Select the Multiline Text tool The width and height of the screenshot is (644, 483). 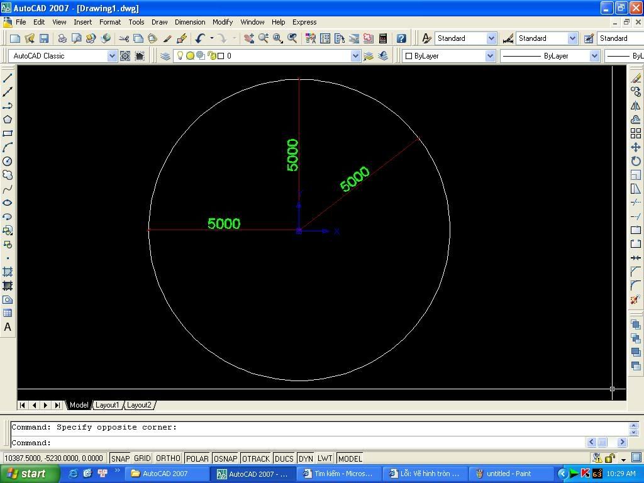point(8,327)
